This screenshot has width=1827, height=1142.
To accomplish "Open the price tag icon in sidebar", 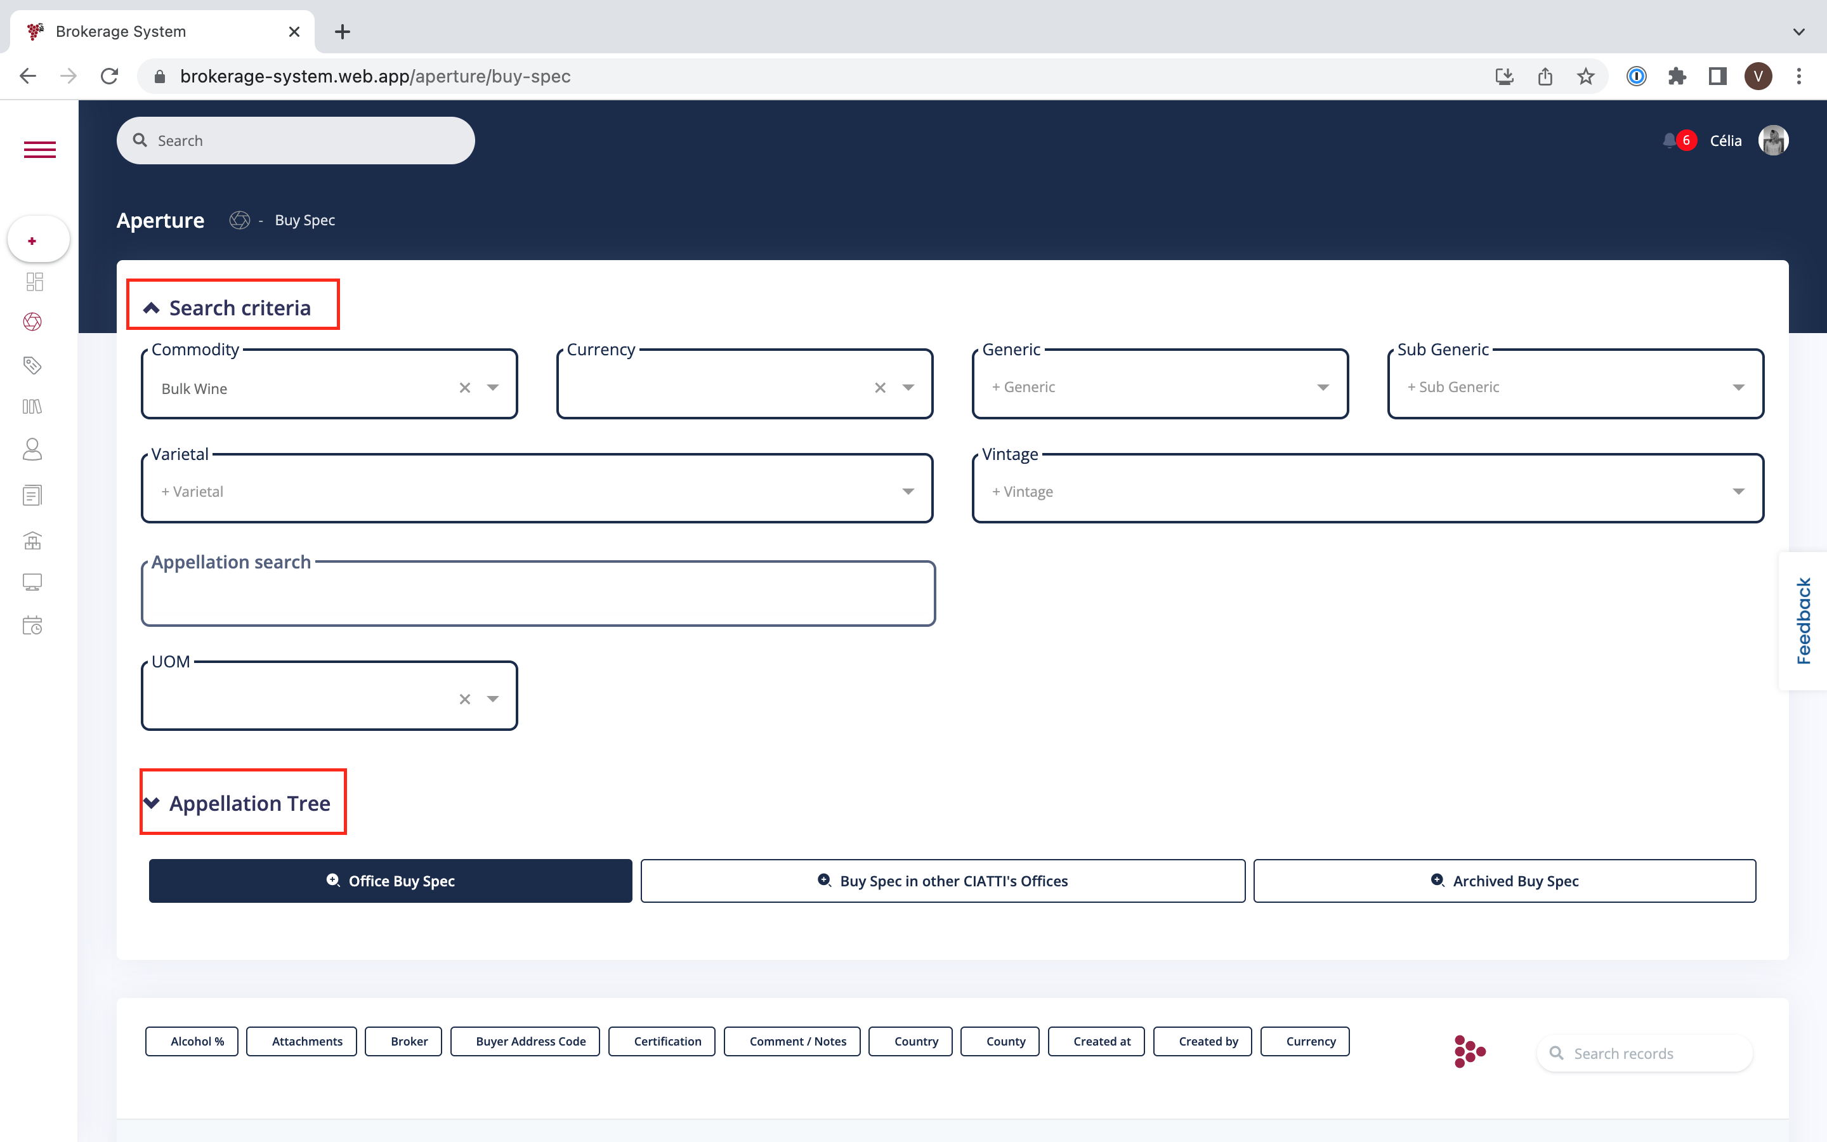I will [32, 365].
